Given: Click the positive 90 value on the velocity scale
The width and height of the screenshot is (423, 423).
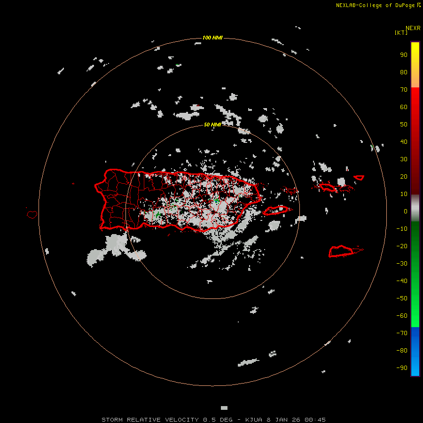Looking at the screenshot, I should (x=404, y=55).
